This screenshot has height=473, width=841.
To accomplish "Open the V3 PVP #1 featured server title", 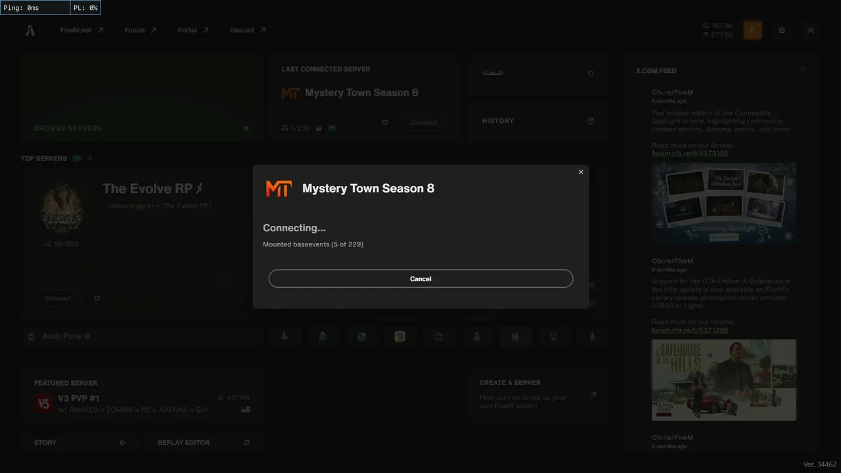I will point(78,398).
